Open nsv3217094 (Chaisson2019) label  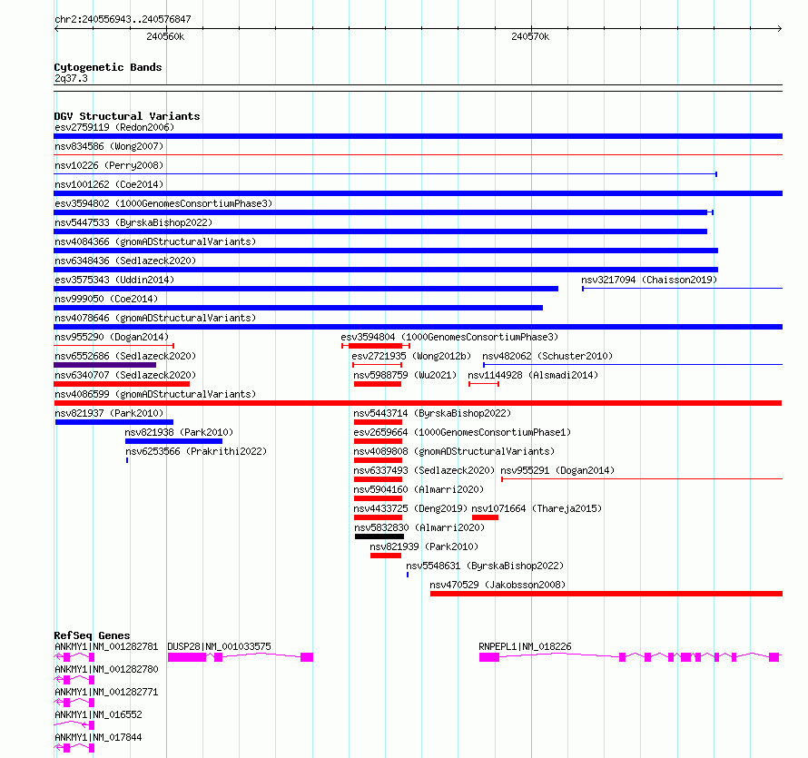click(649, 280)
